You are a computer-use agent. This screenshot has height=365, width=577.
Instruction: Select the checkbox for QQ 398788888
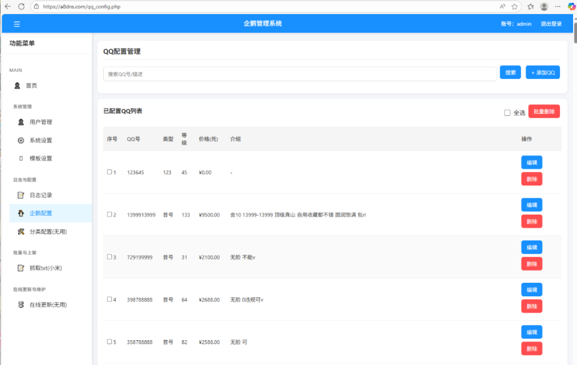point(109,299)
